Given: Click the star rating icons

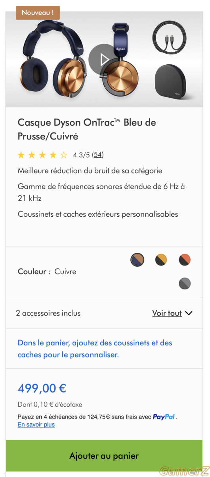Looking at the screenshot, I should coord(43,155).
